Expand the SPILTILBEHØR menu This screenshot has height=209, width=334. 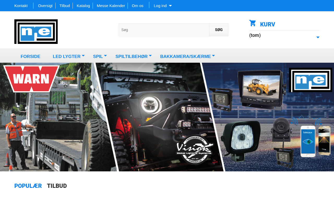click(x=134, y=56)
